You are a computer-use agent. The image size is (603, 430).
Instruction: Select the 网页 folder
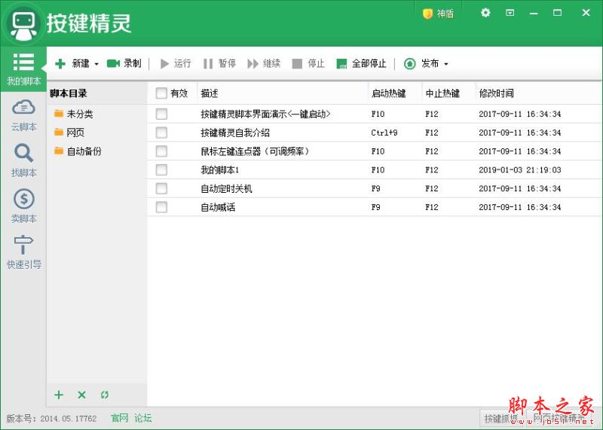click(69, 133)
